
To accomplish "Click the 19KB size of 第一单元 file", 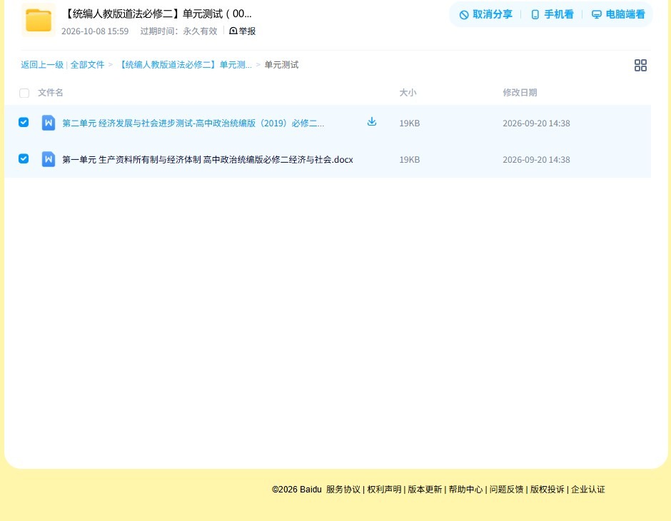I will pyautogui.click(x=410, y=160).
